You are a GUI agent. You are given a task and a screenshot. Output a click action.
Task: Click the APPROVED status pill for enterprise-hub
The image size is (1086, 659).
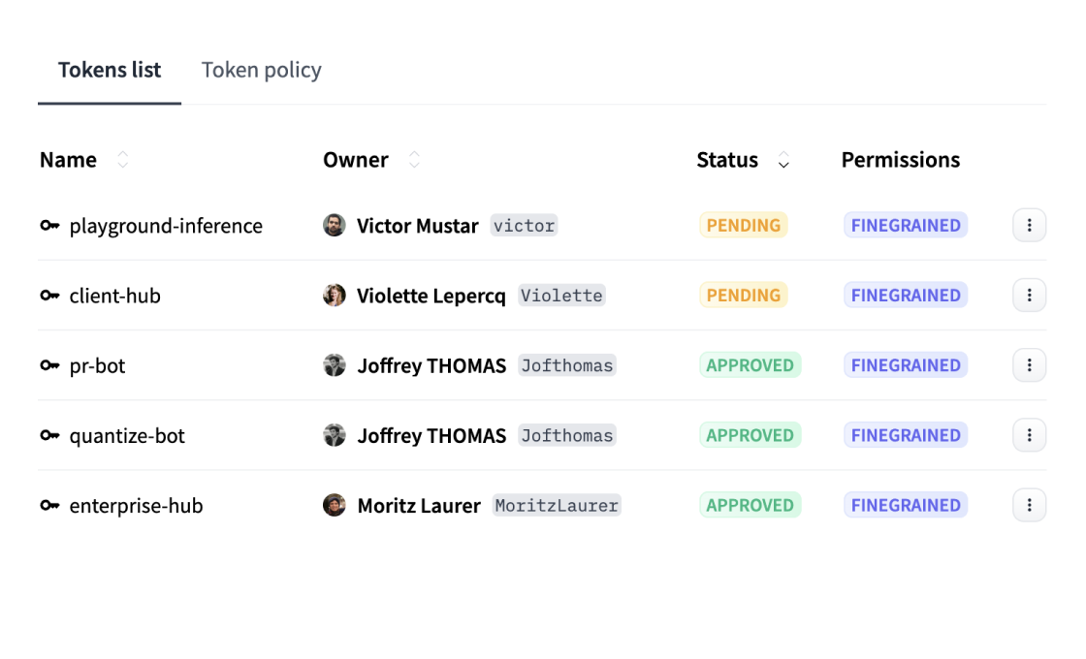(x=750, y=505)
